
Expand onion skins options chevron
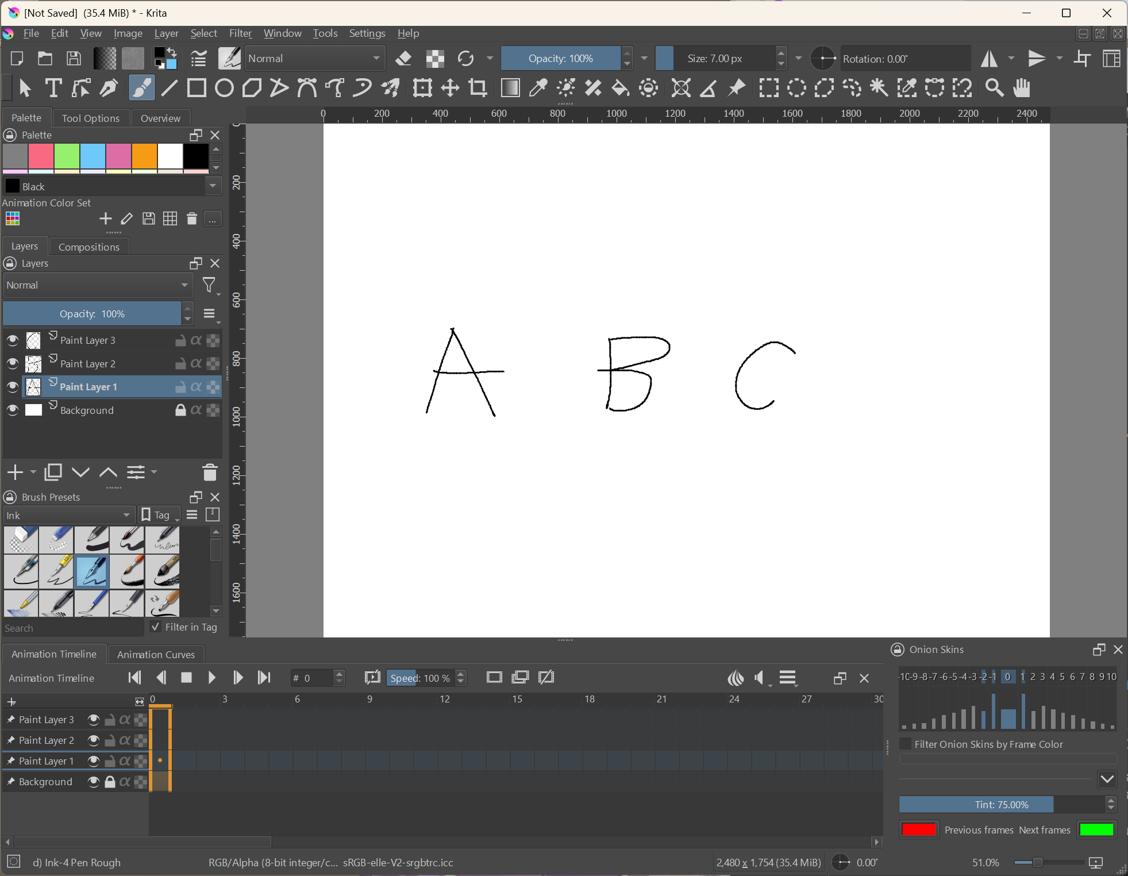(x=1107, y=779)
